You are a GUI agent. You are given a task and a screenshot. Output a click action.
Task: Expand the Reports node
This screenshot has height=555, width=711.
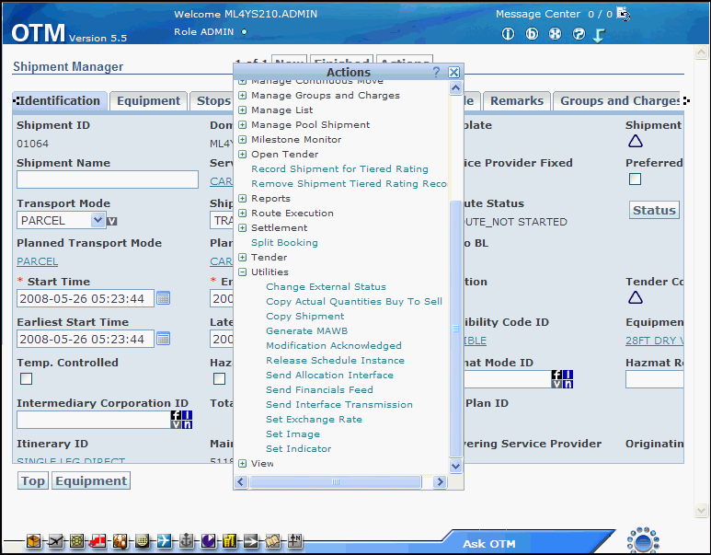tap(243, 198)
